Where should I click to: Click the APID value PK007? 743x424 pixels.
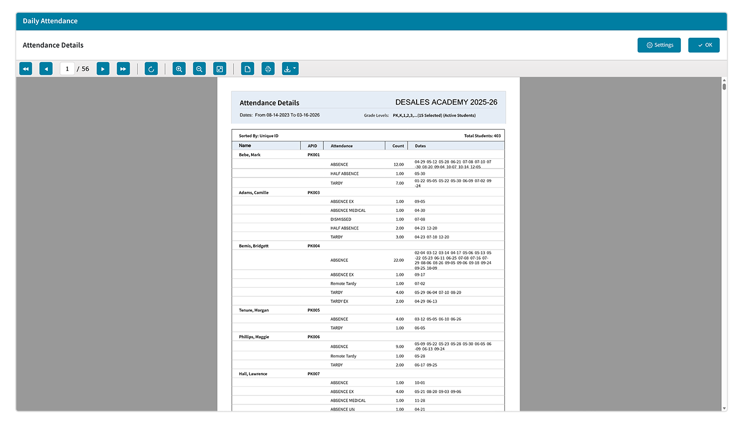coord(314,374)
